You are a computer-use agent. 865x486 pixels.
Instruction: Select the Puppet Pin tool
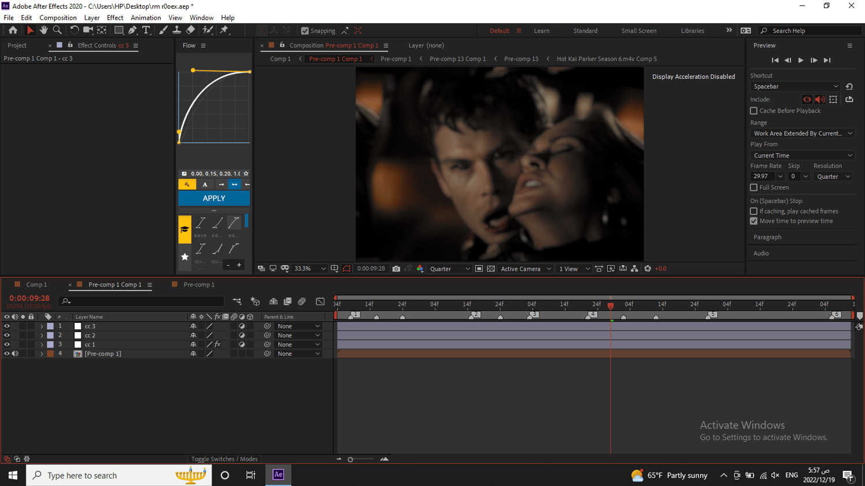(x=225, y=31)
